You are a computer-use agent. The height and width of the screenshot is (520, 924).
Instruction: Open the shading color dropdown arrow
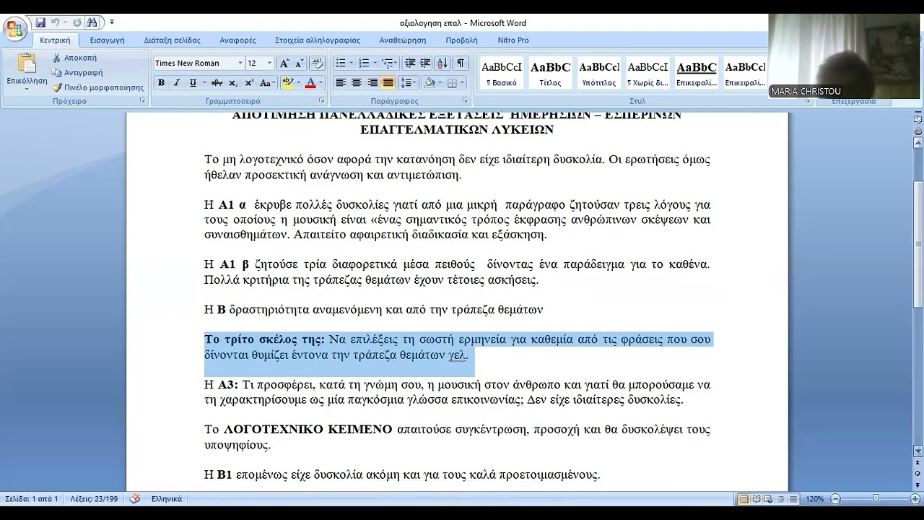[440, 83]
